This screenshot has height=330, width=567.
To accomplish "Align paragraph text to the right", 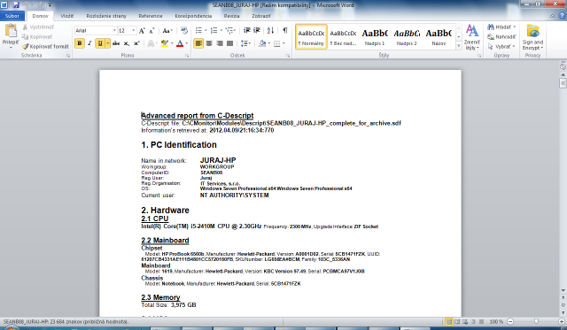I will 219,43.
